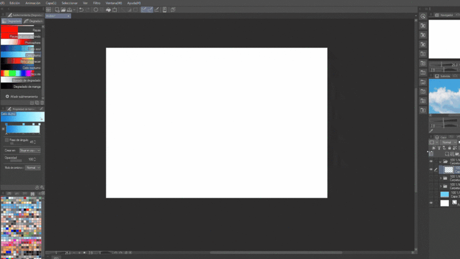The width and height of the screenshot is (460, 259).
Task: Select the blue Capa 3 layer thumbnail
Action: point(445,194)
